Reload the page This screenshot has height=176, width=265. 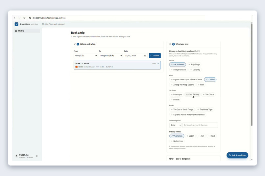tap(24, 18)
